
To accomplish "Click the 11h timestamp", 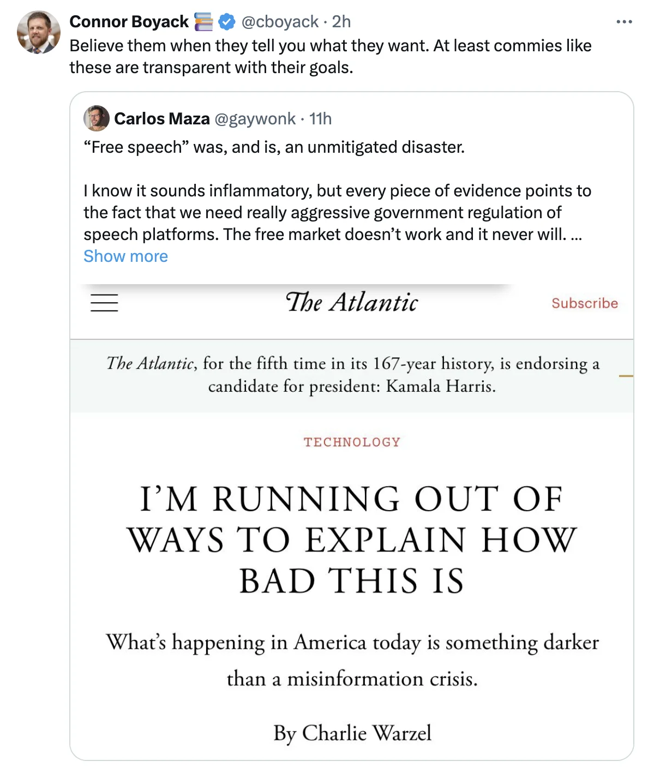I will pyautogui.click(x=321, y=119).
